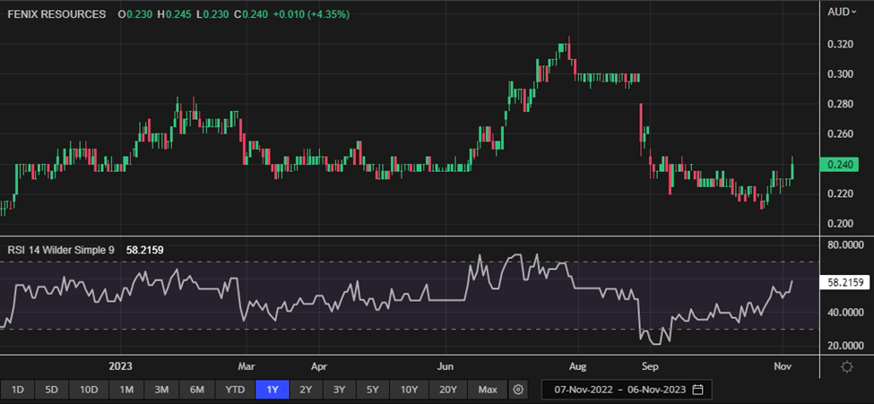Click the Mar time axis label
Viewport: 874px width, 404px height.
(x=247, y=367)
